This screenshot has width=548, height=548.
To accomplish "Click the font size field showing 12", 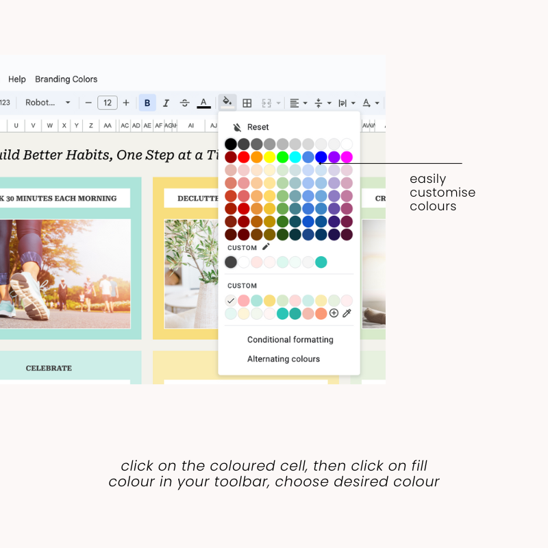I will coord(108,103).
